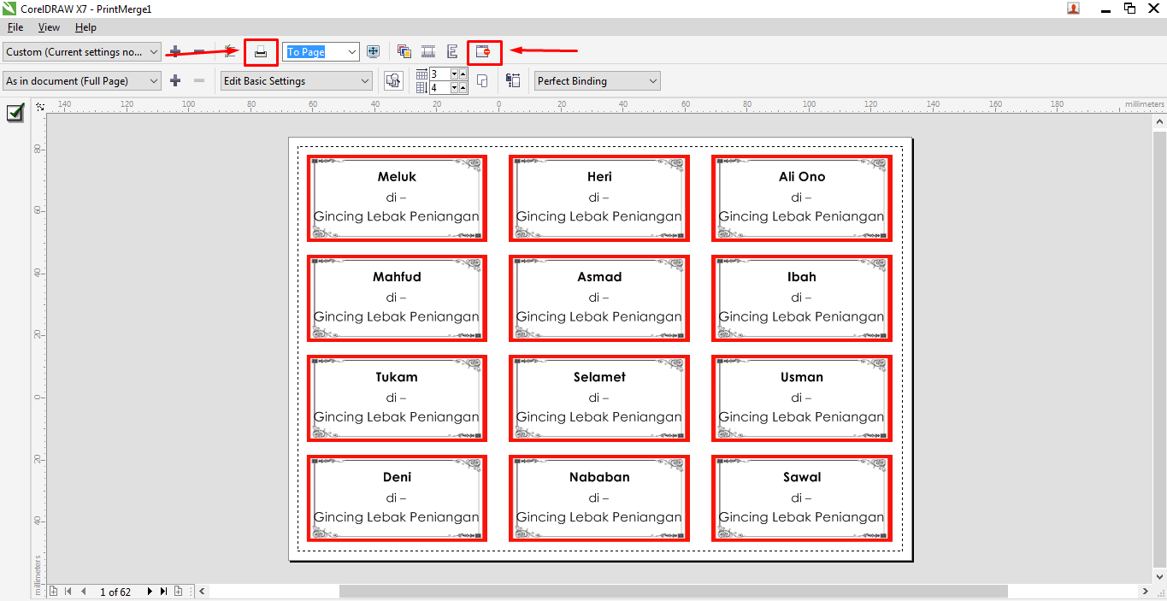
Task: Select the Print icon in the toolbar
Action: pos(261,51)
